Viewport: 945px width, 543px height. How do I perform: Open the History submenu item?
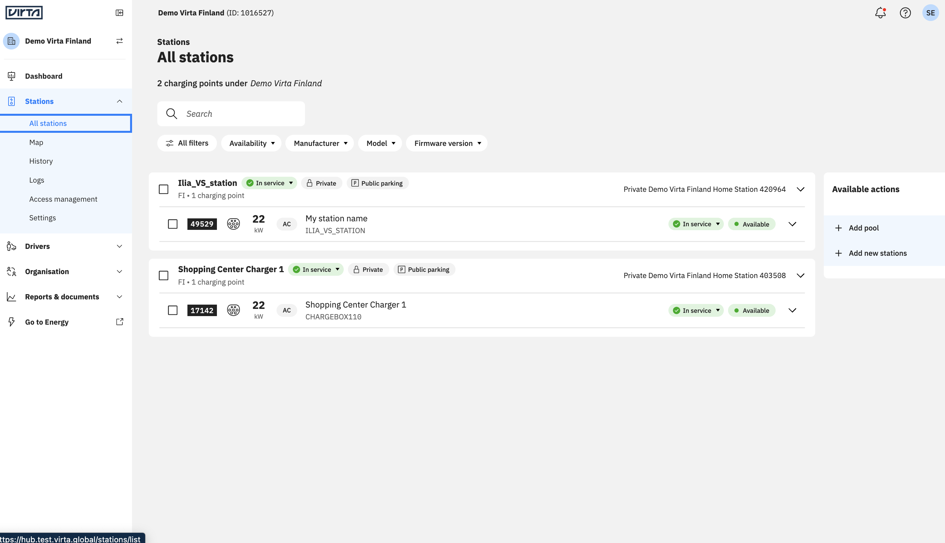pos(41,161)
